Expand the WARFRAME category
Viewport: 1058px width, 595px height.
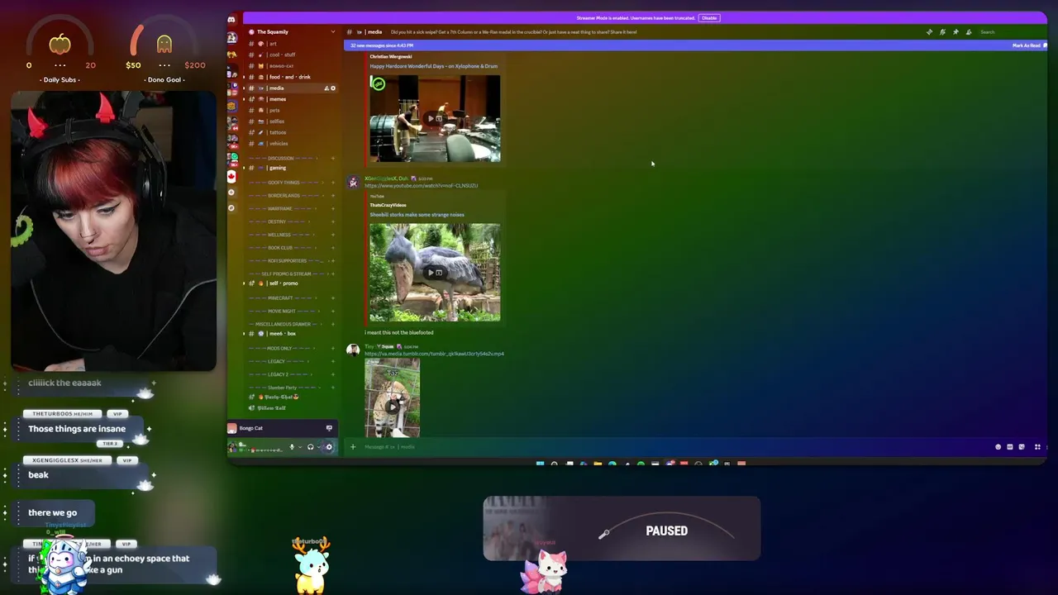click(281, 209)
